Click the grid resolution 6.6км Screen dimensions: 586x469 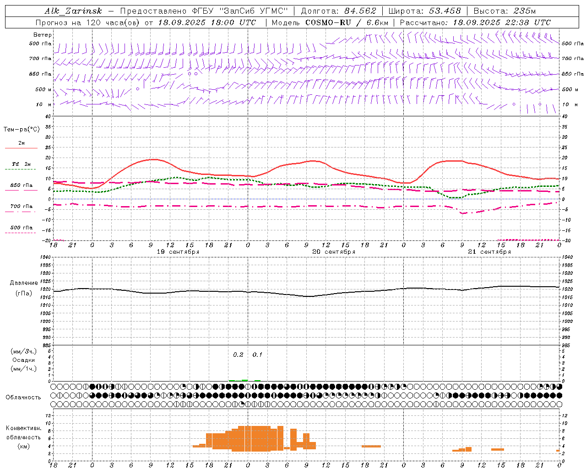click(378, 22)
